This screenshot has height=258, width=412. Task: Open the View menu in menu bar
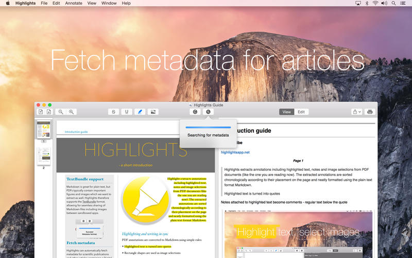[x=92, y=3]
